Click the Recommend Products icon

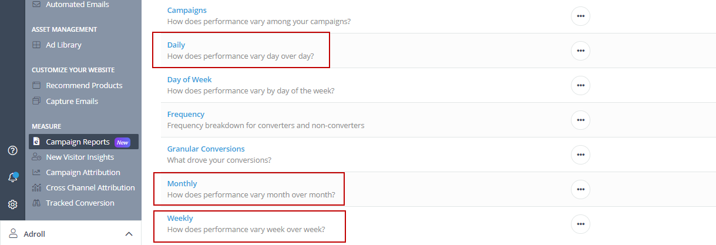coord(36,85)
